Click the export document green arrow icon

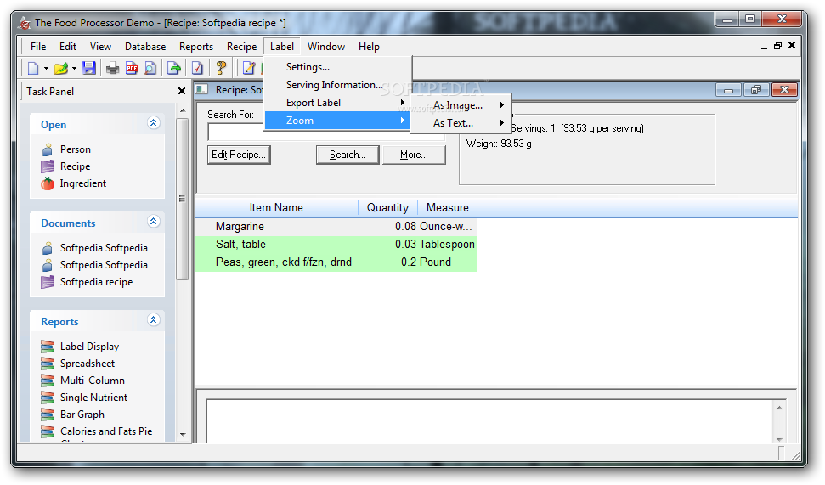(x=174, y=68)
